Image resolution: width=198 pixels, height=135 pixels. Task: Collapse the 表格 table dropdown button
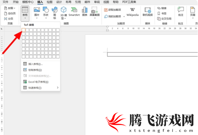(25, 13)
